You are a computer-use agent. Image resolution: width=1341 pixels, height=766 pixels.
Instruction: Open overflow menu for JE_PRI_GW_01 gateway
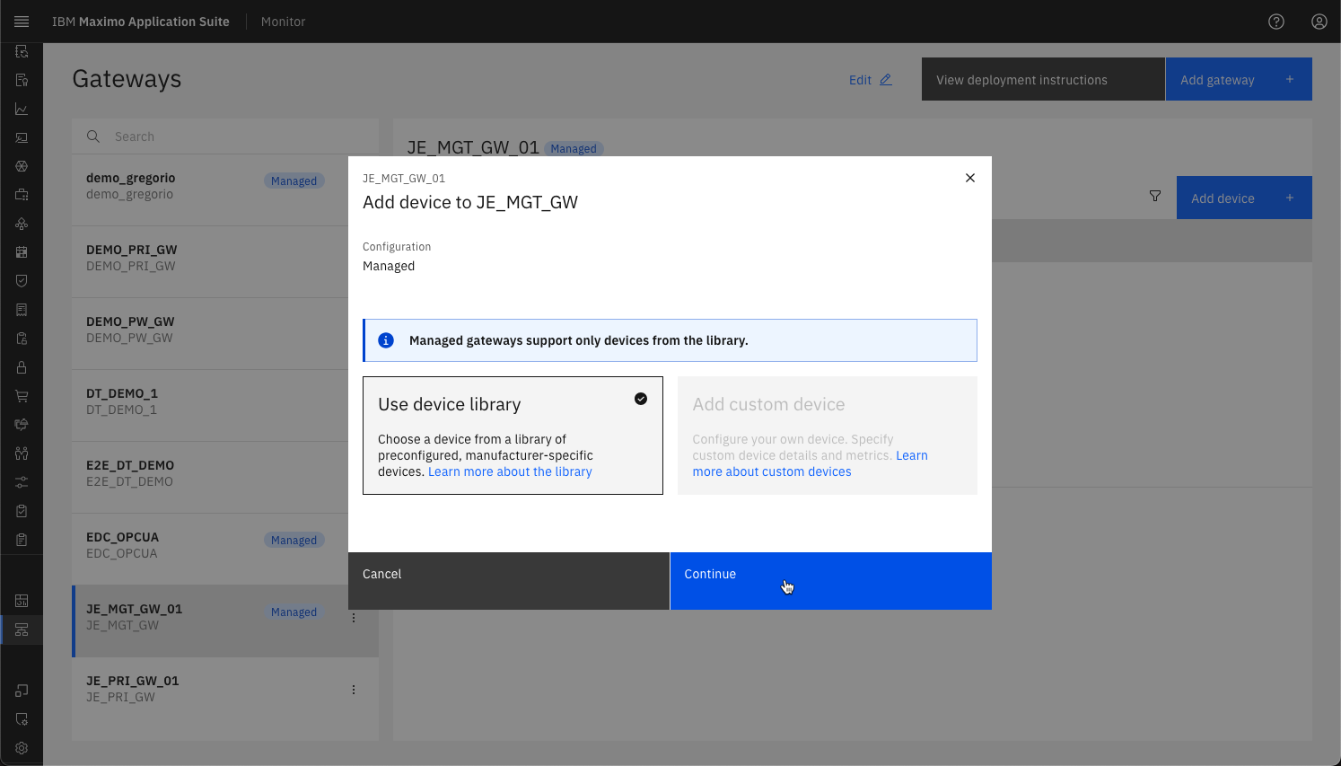(354, 690)
